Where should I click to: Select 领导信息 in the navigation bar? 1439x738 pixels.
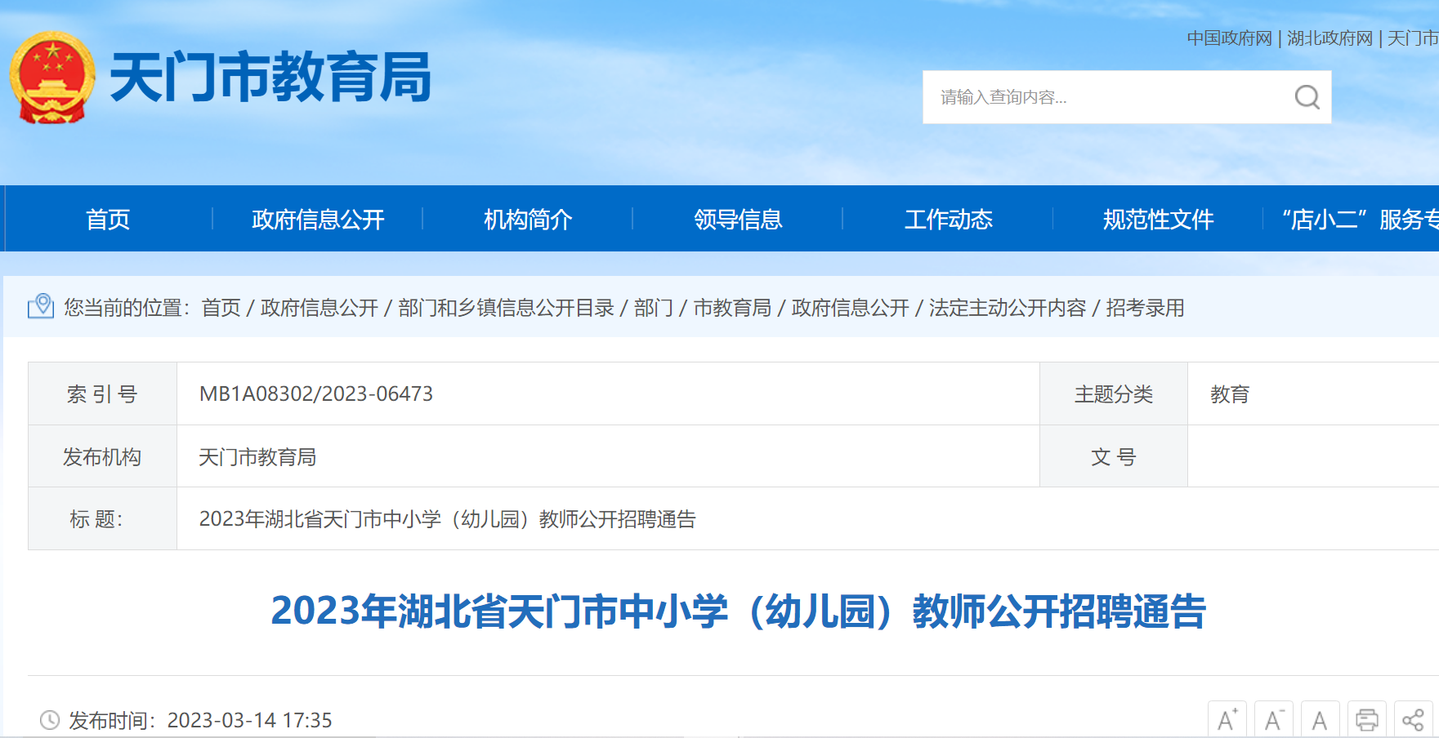[x=738, y=219]
